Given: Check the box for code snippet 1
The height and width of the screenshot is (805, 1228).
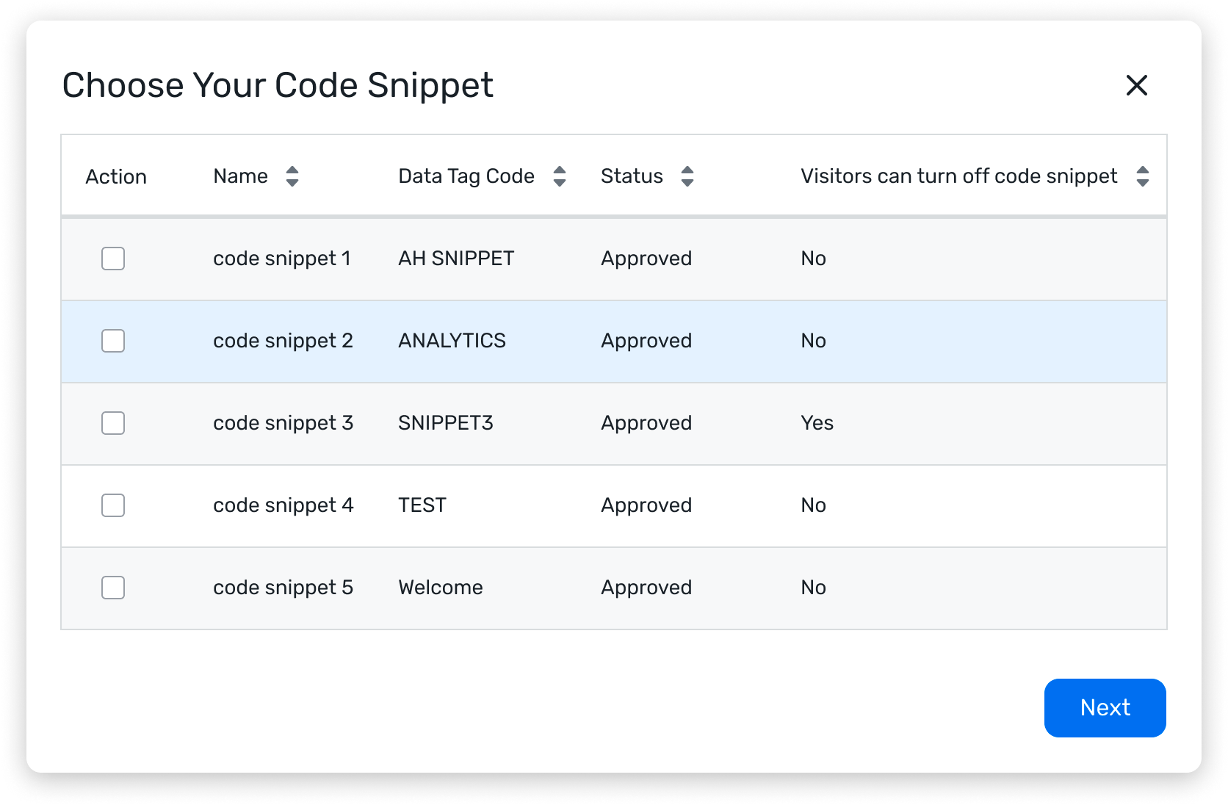Looking at the screenshot, I should pyautogui.click(x=113, y=259).
